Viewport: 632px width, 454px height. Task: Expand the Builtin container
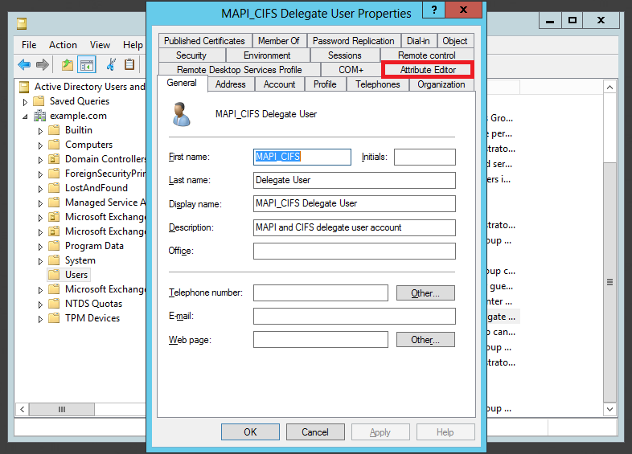40,131
